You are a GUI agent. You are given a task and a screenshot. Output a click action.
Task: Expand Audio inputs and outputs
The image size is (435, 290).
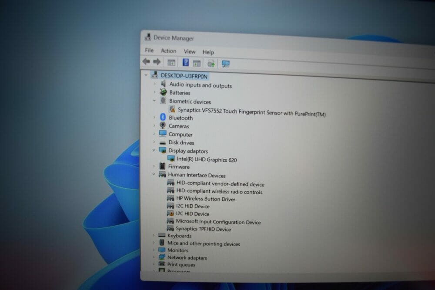pos(155,83)
